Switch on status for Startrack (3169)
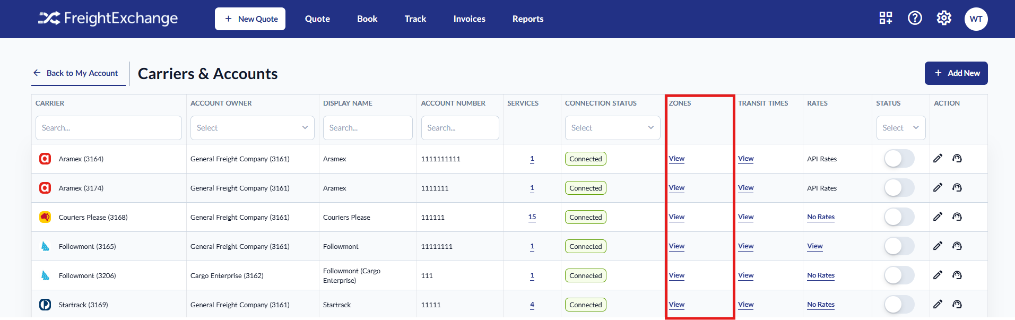1015x320 pixels. coord(899,305)
